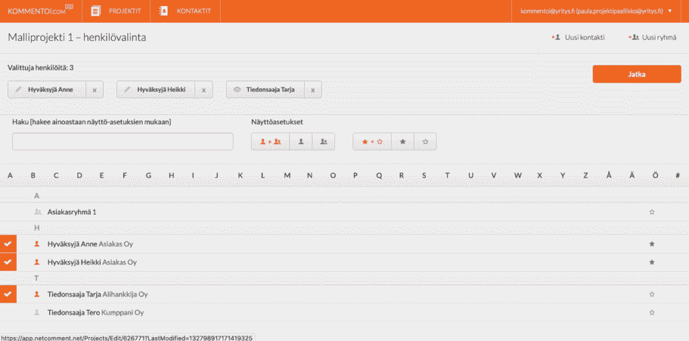
Task: Open the user account dropdown arrow
Action: point(669,11)
